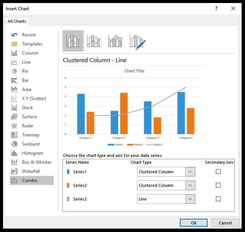
Task: Select the Recent category label
Action: tap(29, 35)
